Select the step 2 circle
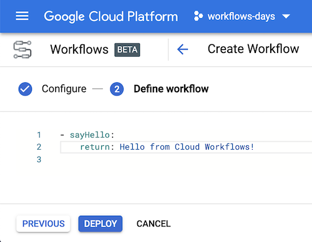 pos(117,89)
